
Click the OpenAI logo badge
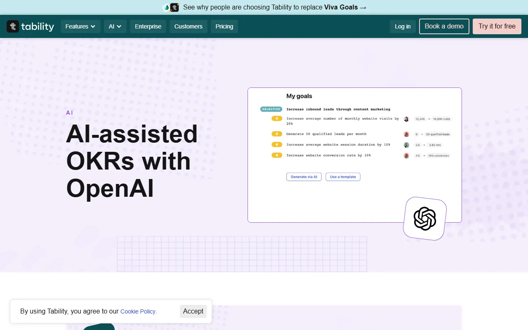point(424,219)
